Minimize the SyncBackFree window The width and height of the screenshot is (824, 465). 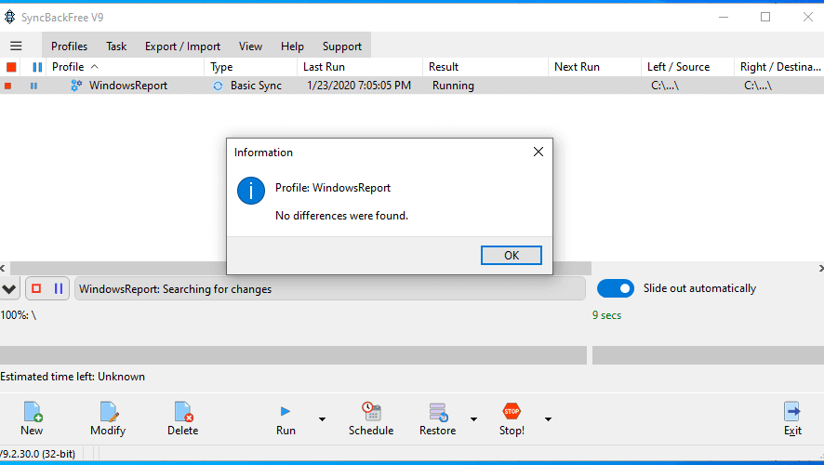724,17
